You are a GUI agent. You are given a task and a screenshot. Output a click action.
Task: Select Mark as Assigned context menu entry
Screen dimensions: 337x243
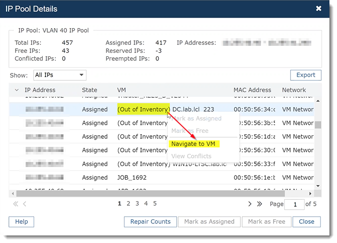tap(196, 119)
